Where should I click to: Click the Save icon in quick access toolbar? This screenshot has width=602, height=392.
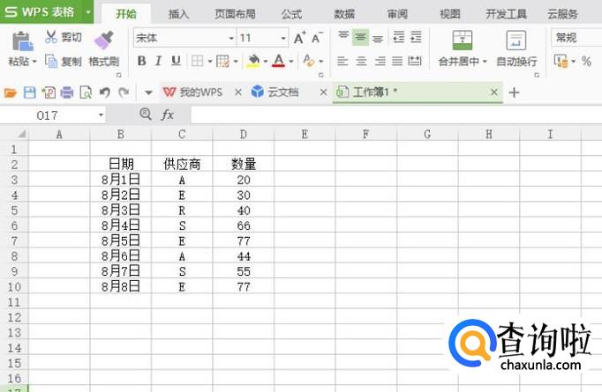coord(29,92)
